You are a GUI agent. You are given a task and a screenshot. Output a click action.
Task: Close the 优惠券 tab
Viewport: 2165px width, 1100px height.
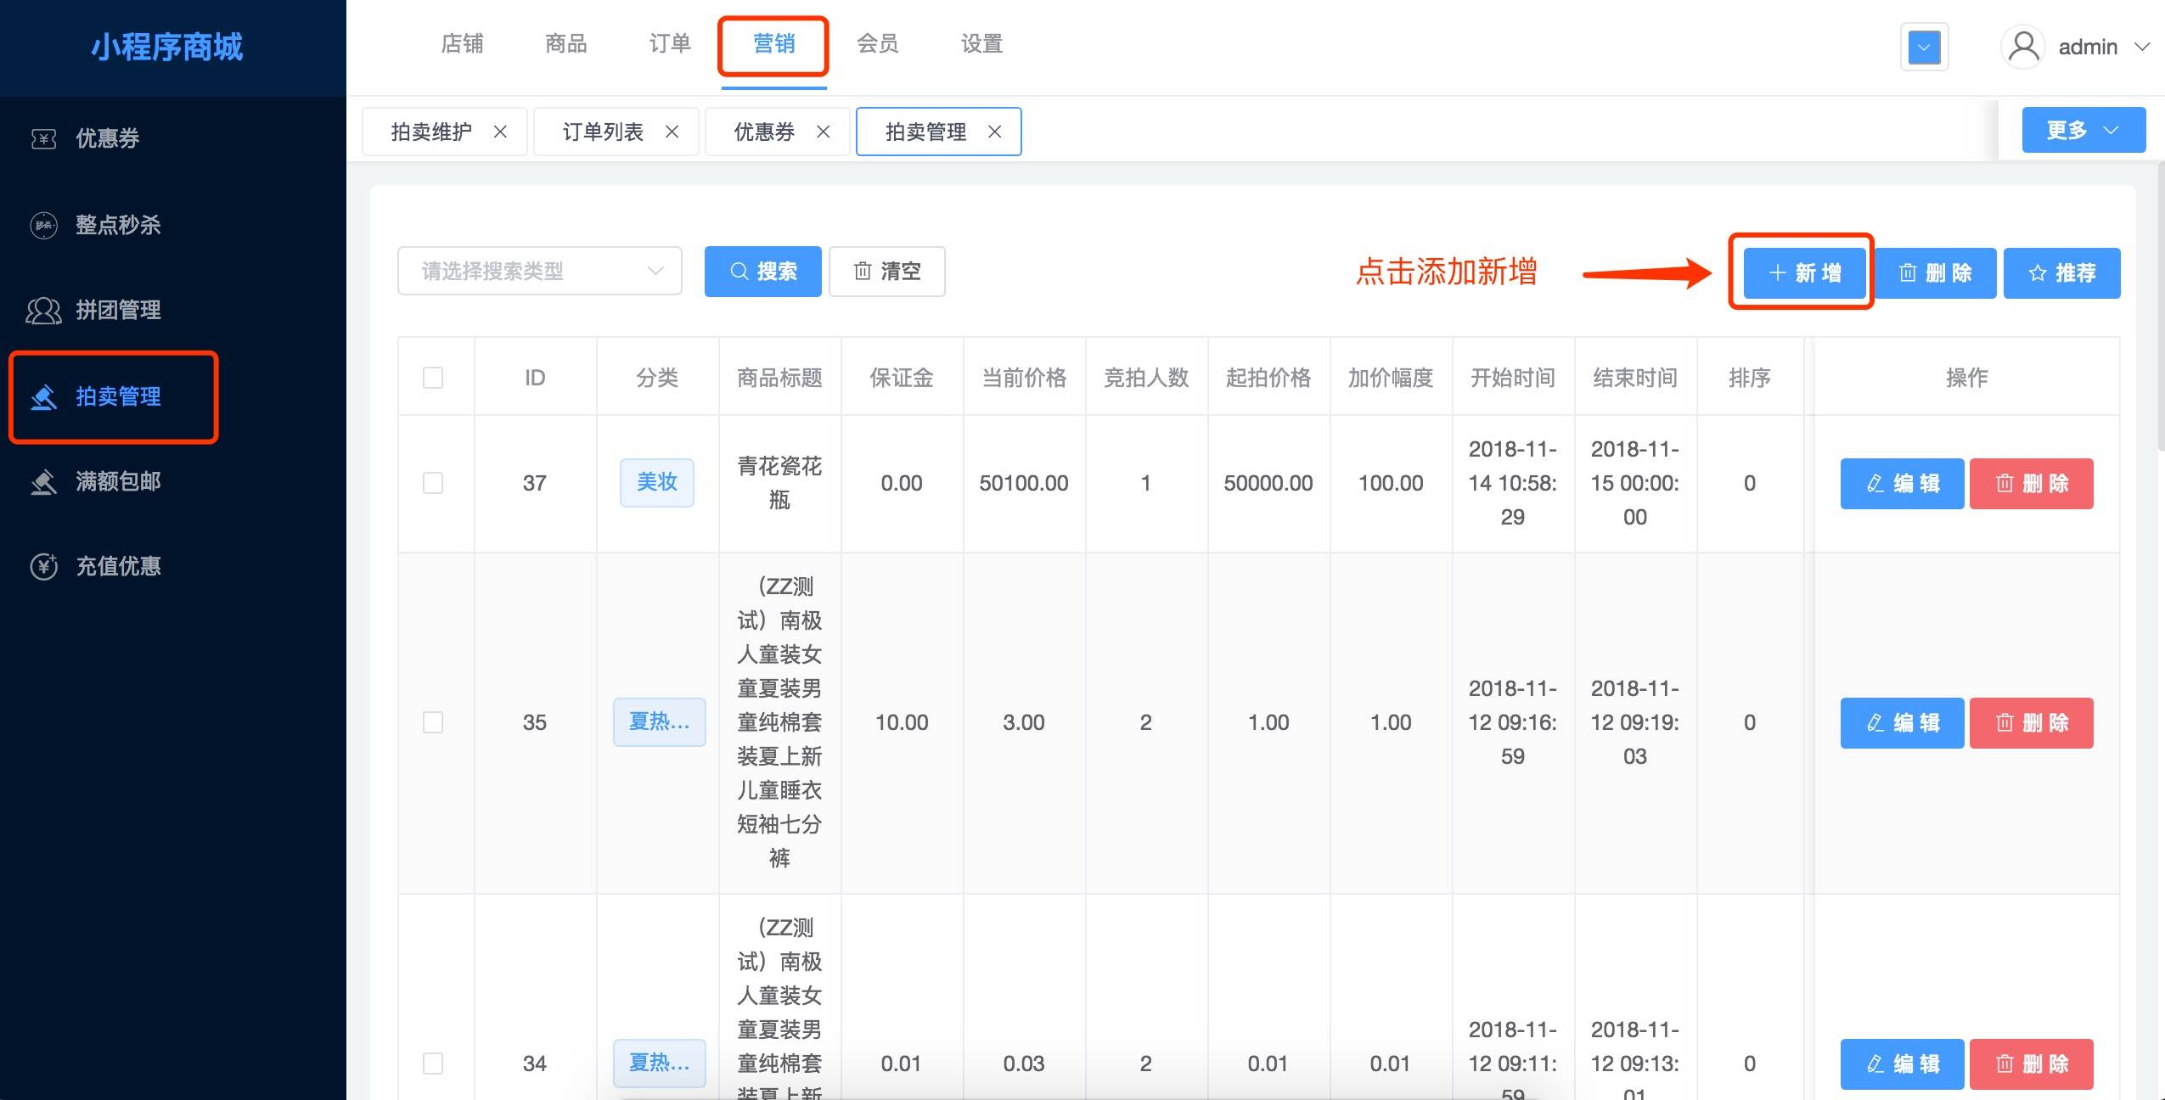pos(823,132)
